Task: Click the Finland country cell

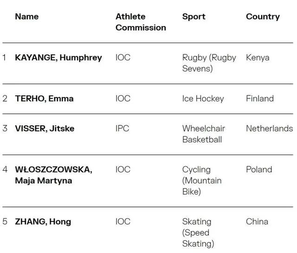Action: 260,98
